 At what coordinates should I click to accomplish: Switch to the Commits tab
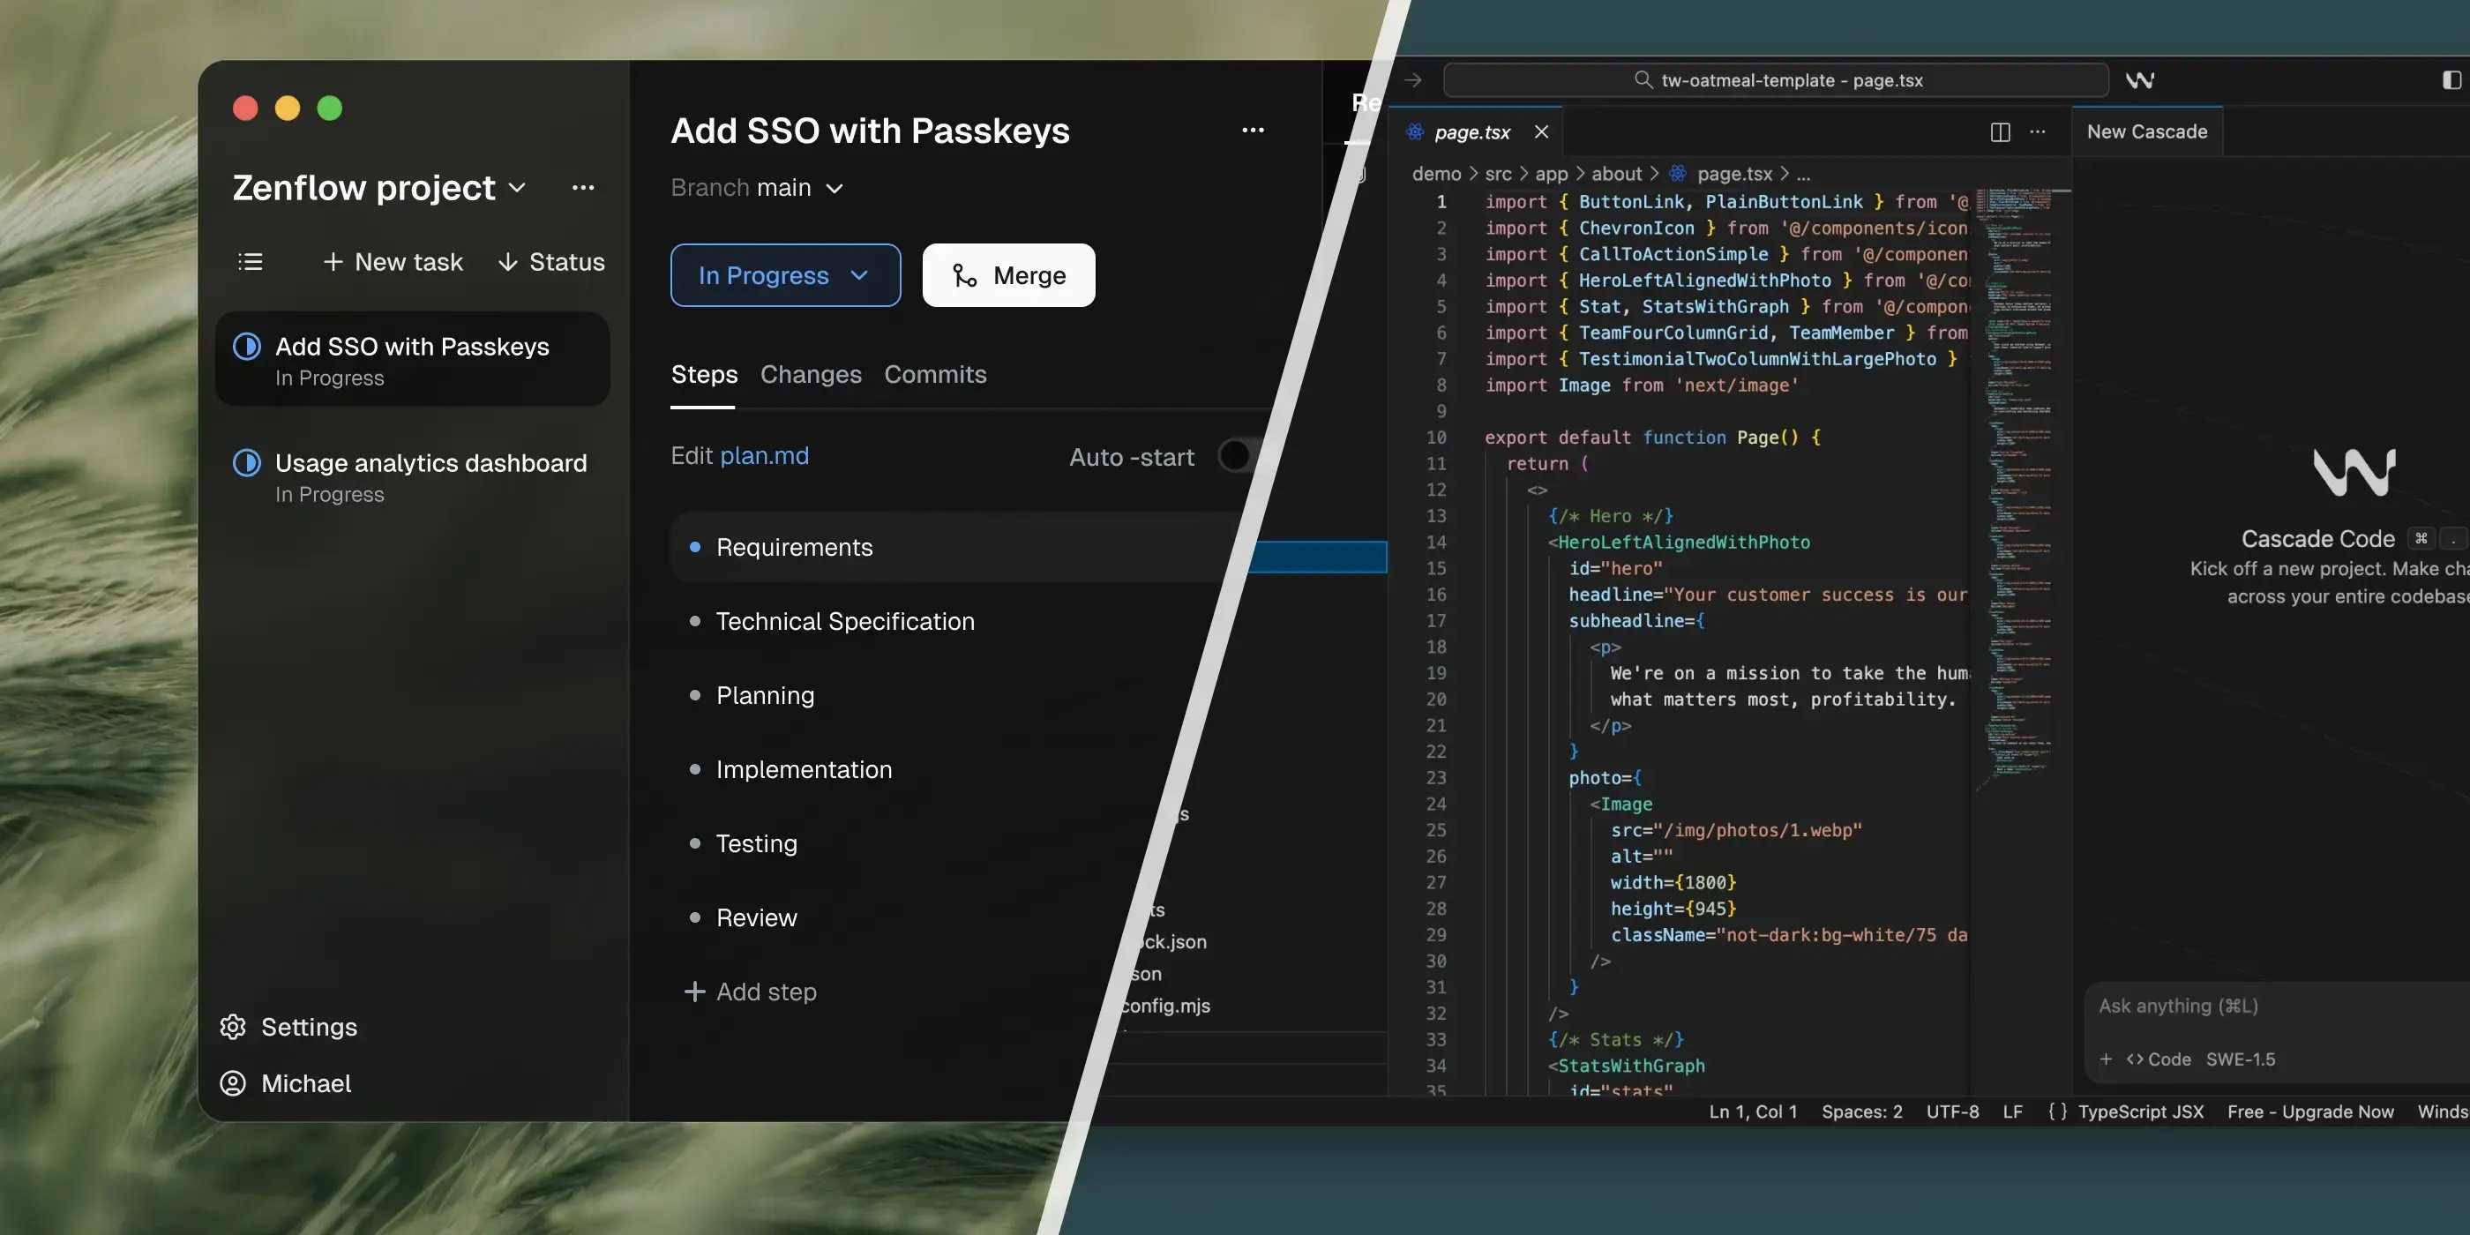[935, 375]
